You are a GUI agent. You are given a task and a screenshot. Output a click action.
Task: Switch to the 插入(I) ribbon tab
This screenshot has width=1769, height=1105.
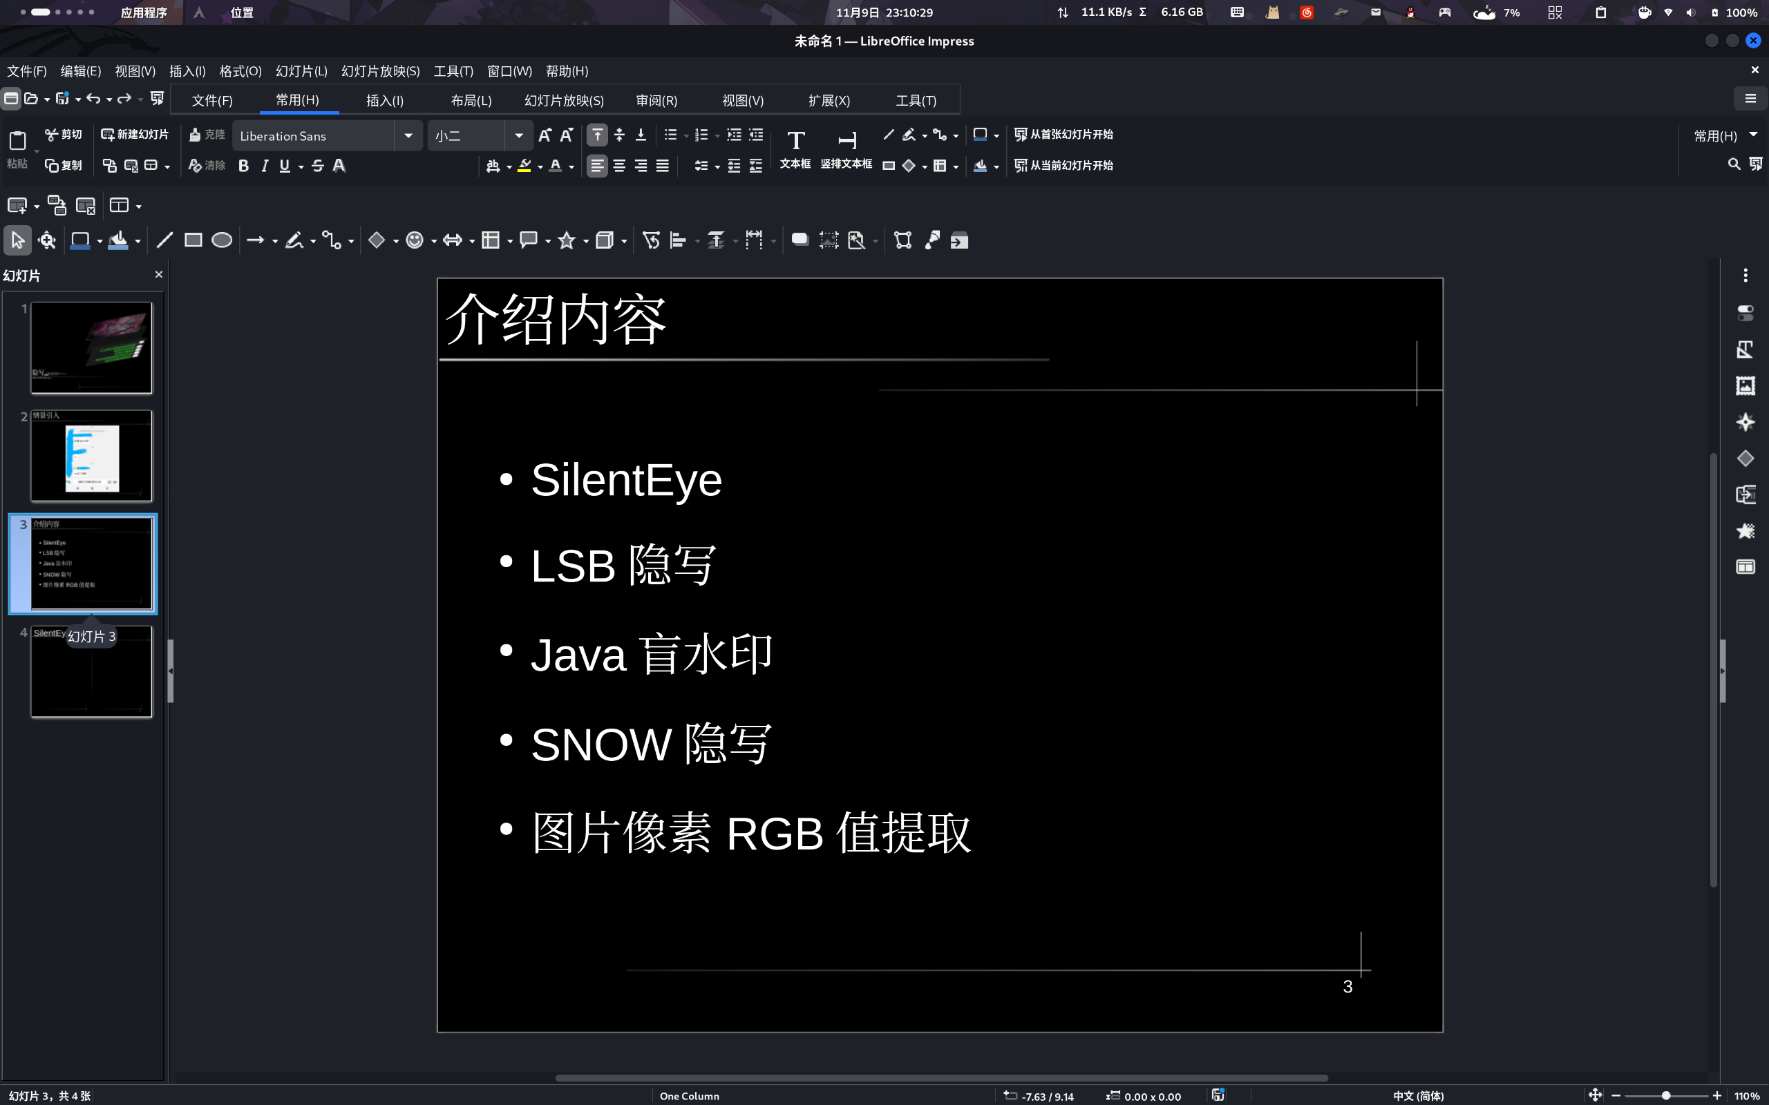[x=384, y=100]
